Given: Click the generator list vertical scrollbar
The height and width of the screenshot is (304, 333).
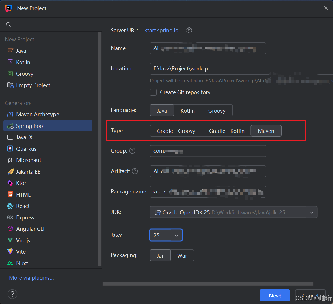Looking at the screenshot, I should (100, 149).
